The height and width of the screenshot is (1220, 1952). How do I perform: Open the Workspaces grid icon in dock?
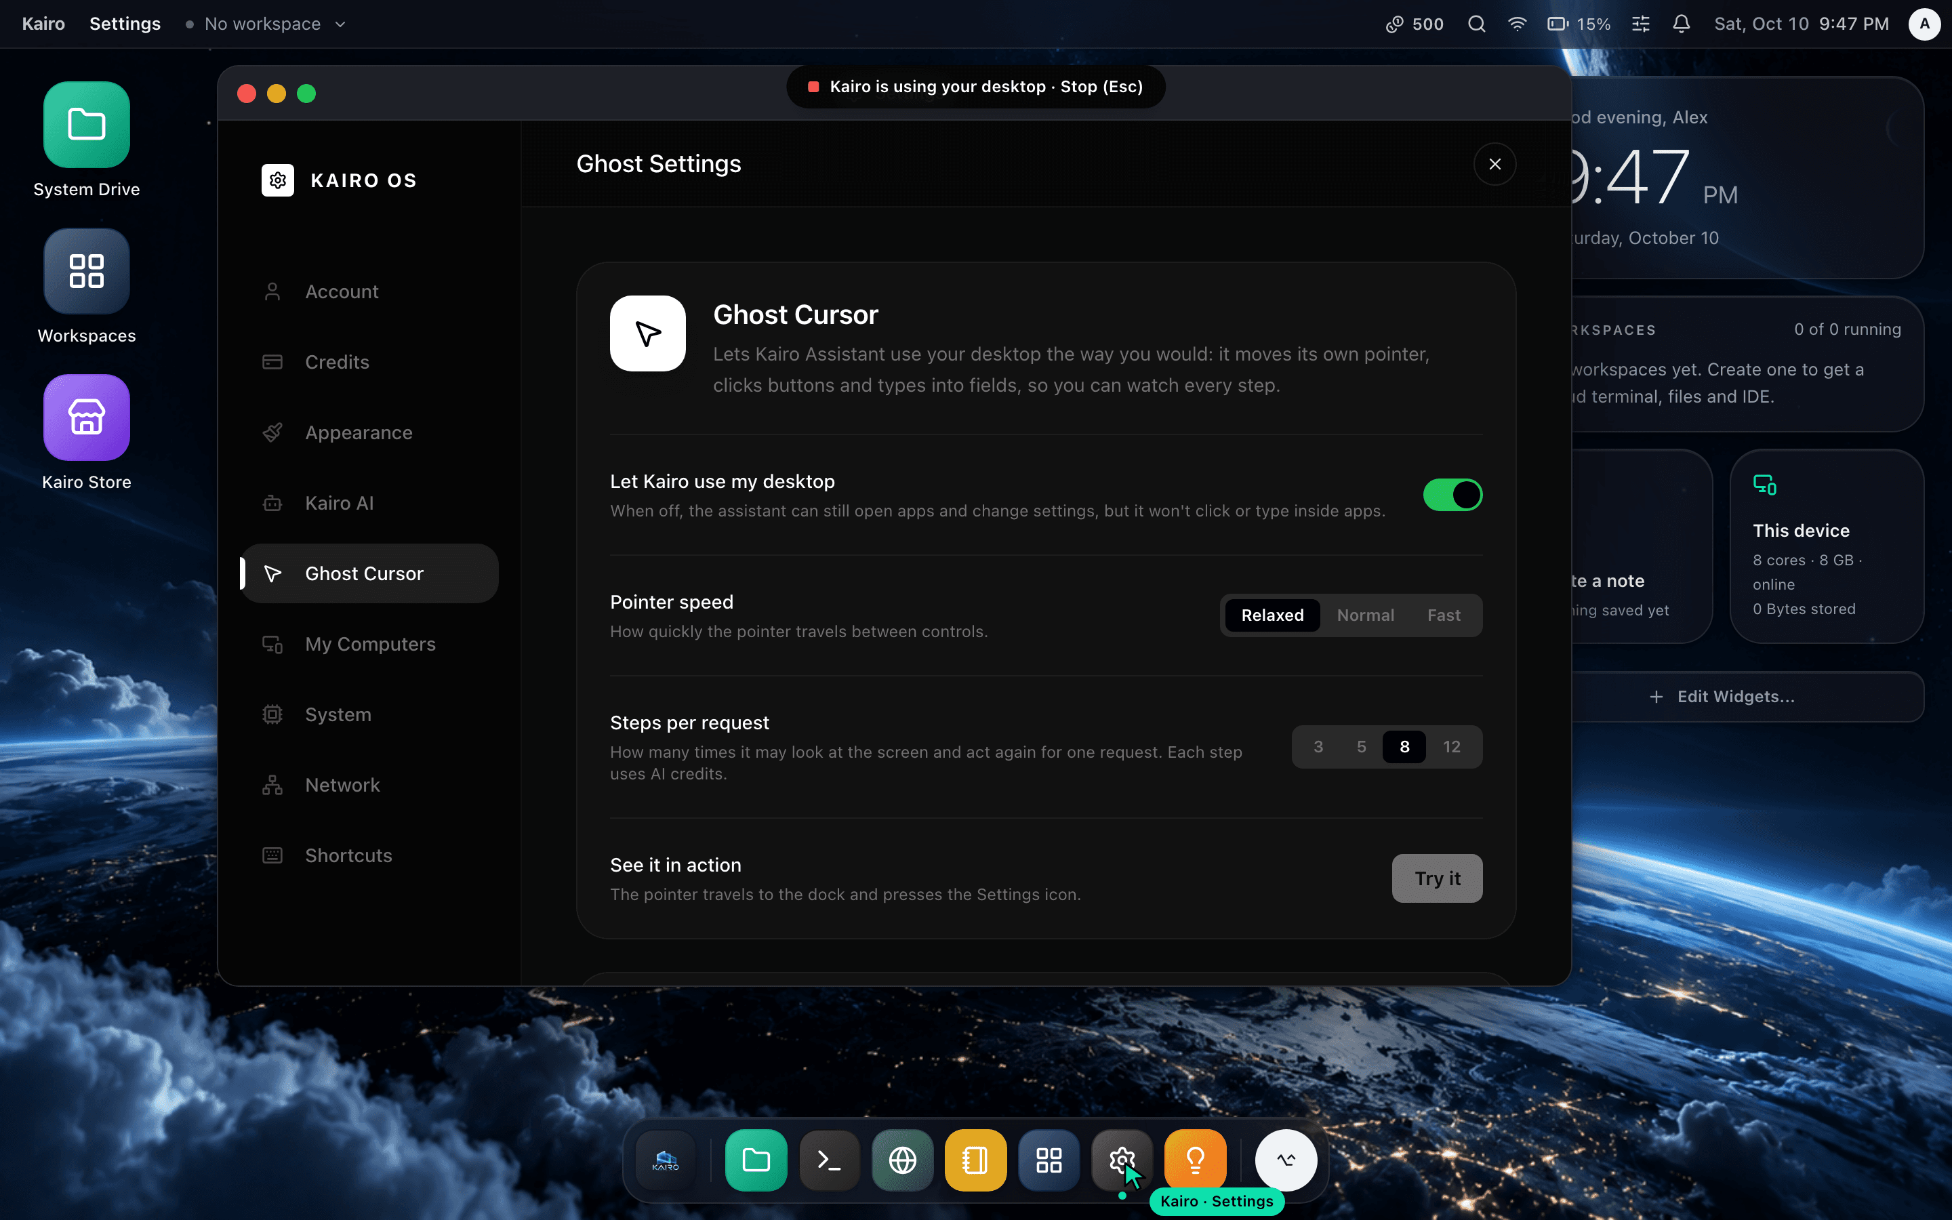point(1049,1160)
